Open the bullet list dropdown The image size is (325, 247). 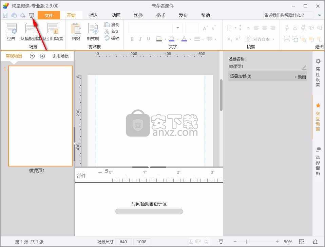point(235,28)
